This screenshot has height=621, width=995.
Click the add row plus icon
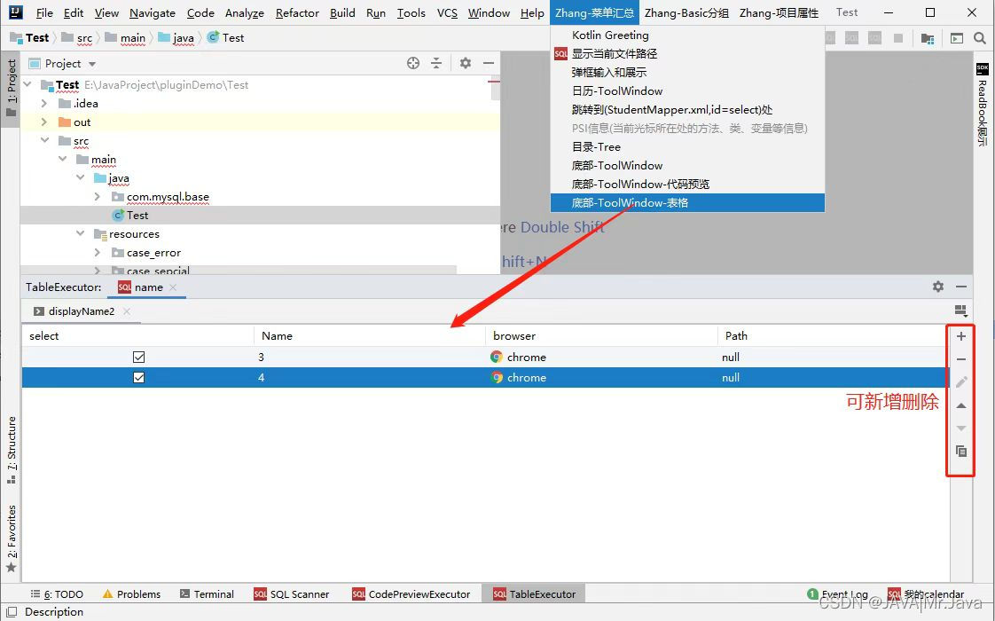[x=960, y=336]
